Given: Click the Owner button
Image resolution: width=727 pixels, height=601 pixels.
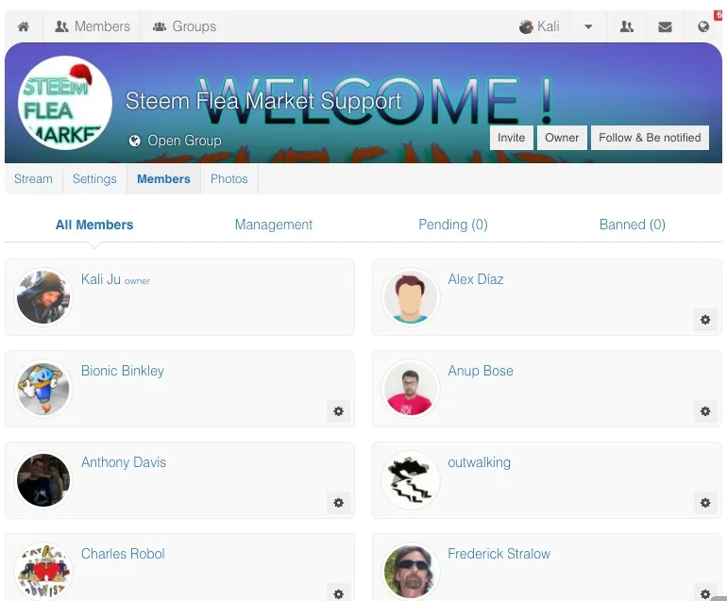Looking at the screenshot, I should click(x=562, y=138).
